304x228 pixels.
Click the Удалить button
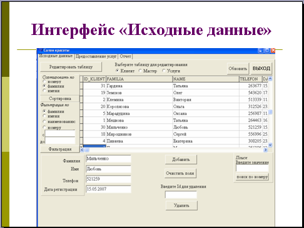[181, 206]
